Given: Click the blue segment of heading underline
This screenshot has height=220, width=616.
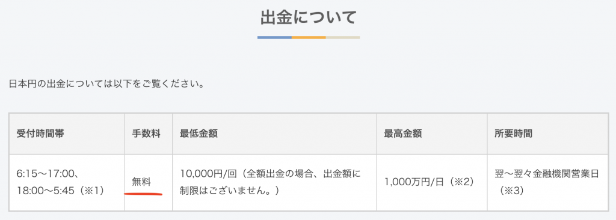Looking at the screenshot, I should (x=274, y=37).
